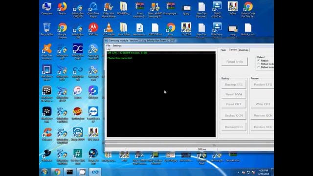Open Unlock Code Chrome shortcut
Viewport: 313px width, 176px height.
click(x=248, y=10)
